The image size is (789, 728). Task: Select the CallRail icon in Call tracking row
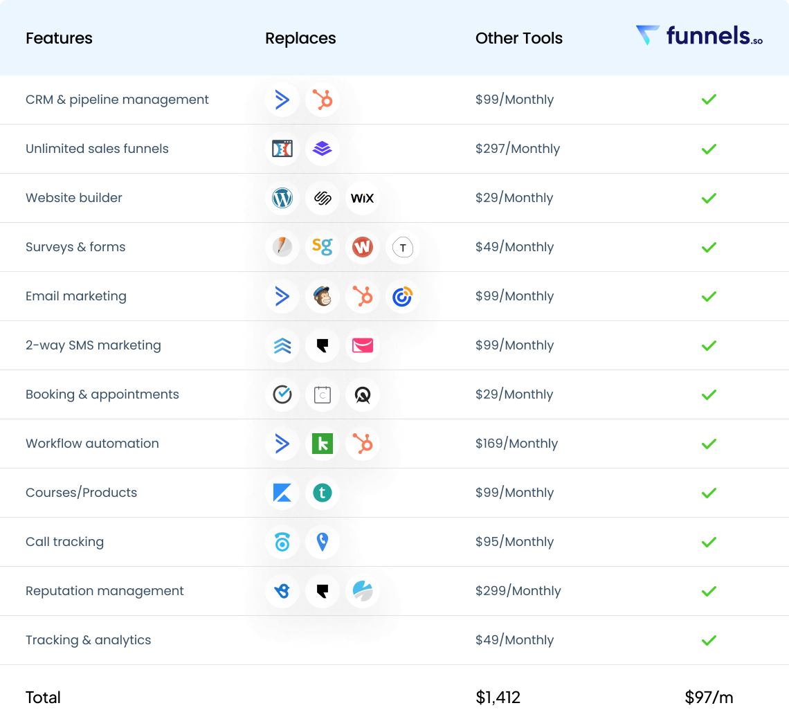(282, 542)
